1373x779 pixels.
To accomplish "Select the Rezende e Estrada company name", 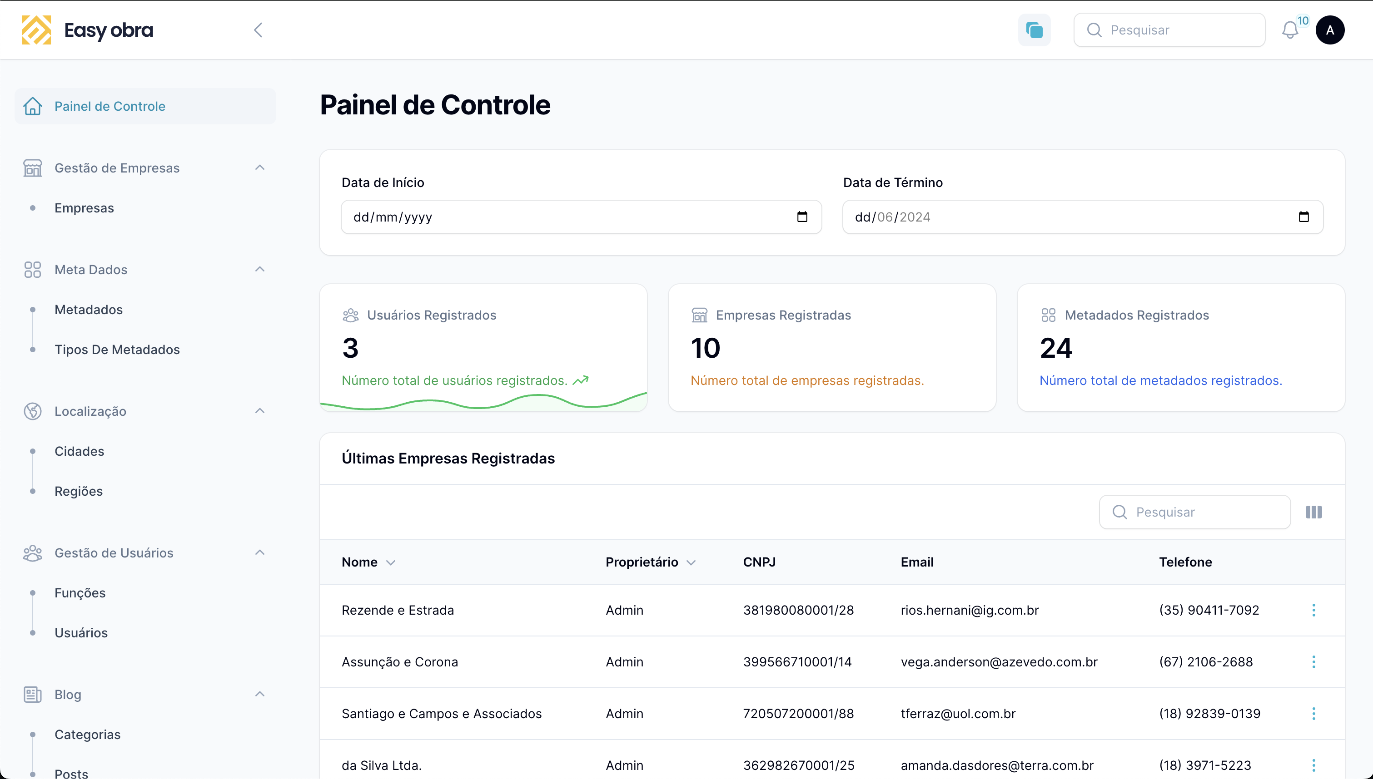I will click(x=398, y=611).
